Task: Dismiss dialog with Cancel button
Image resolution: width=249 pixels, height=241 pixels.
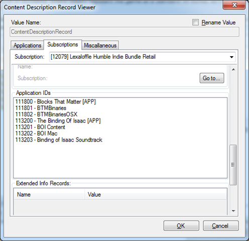Action: (x=220, y=226)
